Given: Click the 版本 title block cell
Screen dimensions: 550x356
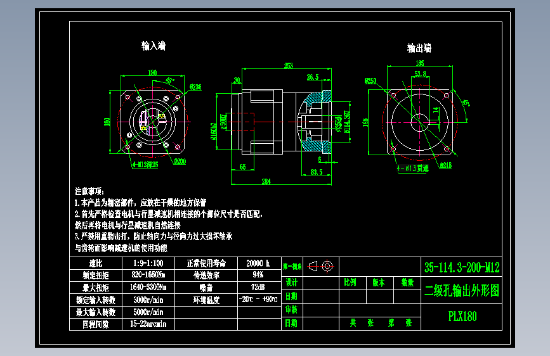Looking at the screenshot, I should (379, 283).
